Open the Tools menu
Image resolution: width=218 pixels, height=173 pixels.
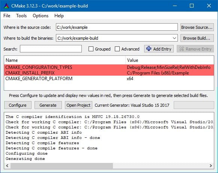click(x=21, y=16)
